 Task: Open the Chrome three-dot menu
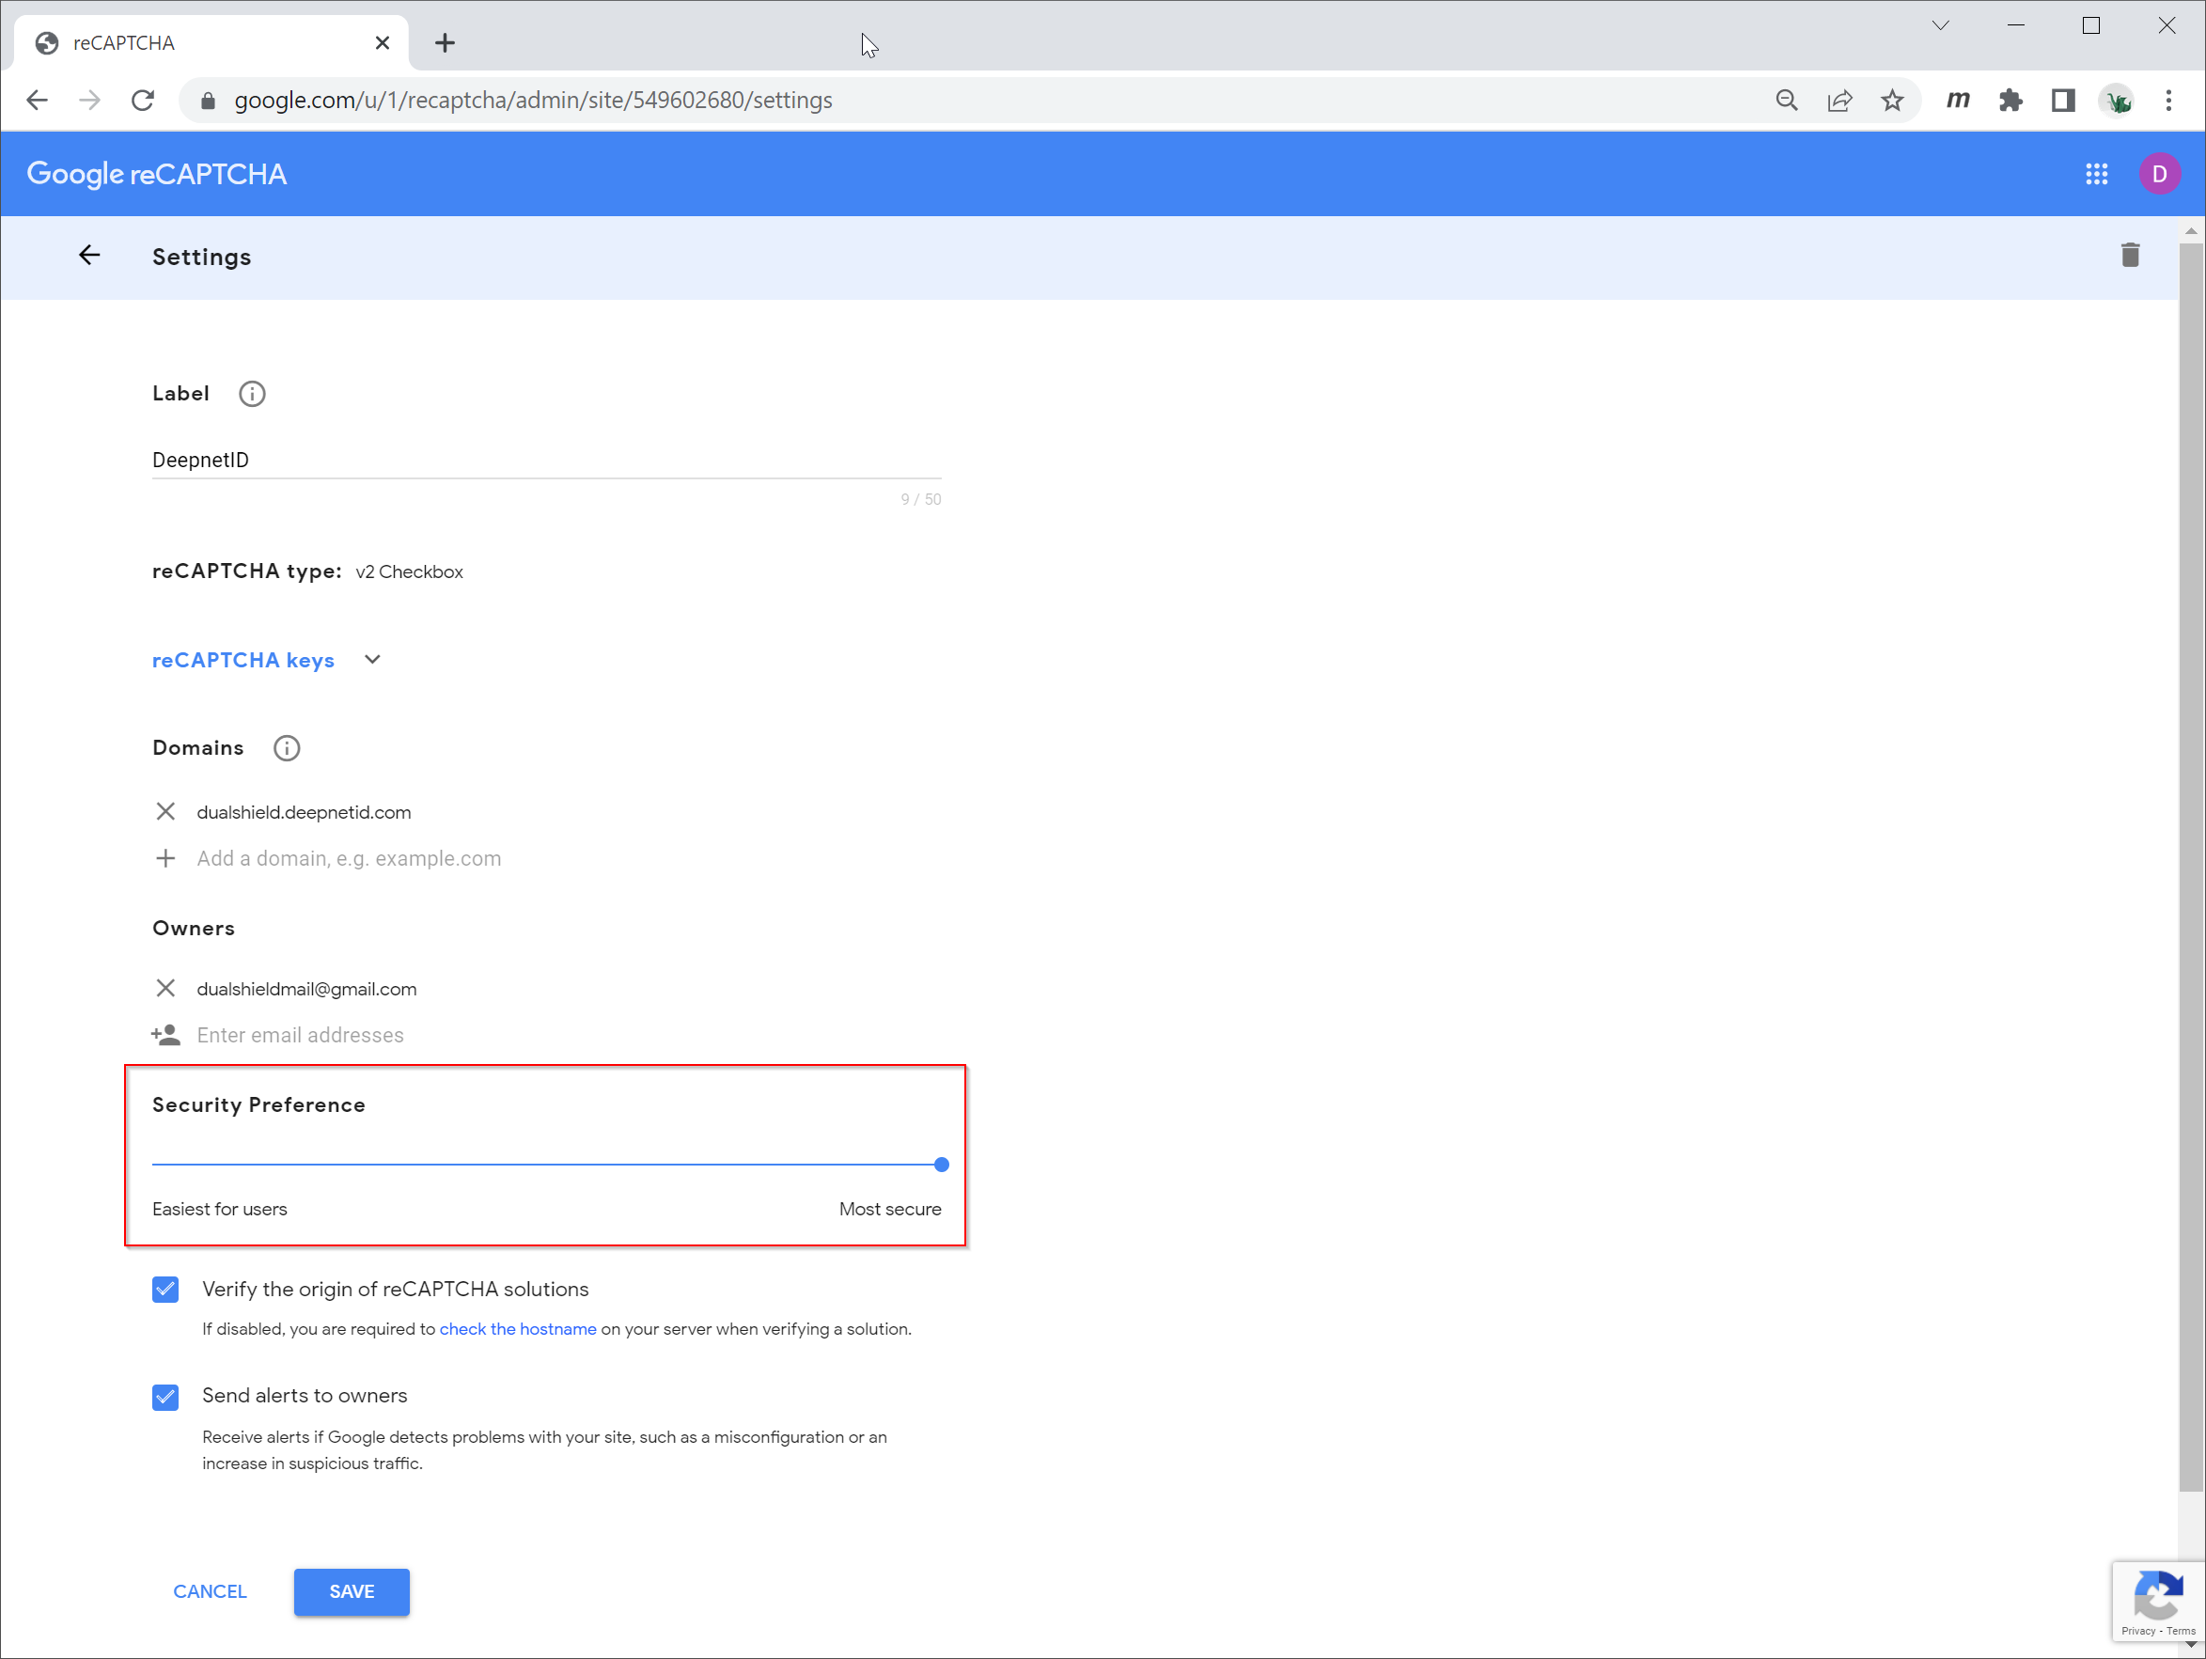coord(2168,100)
